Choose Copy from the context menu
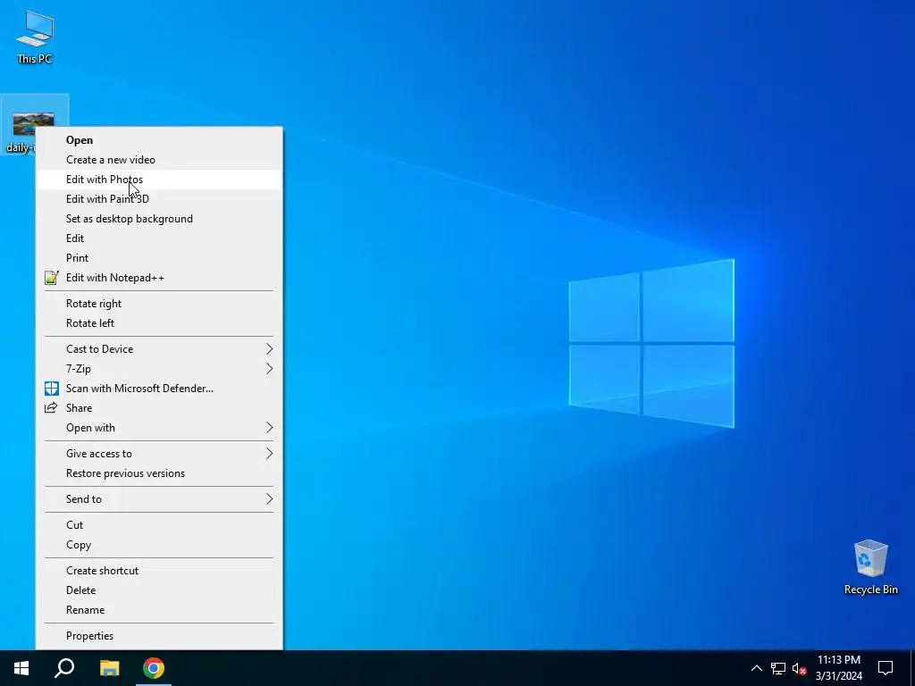Viewport: 915px width, 686px height. point(159,545)
